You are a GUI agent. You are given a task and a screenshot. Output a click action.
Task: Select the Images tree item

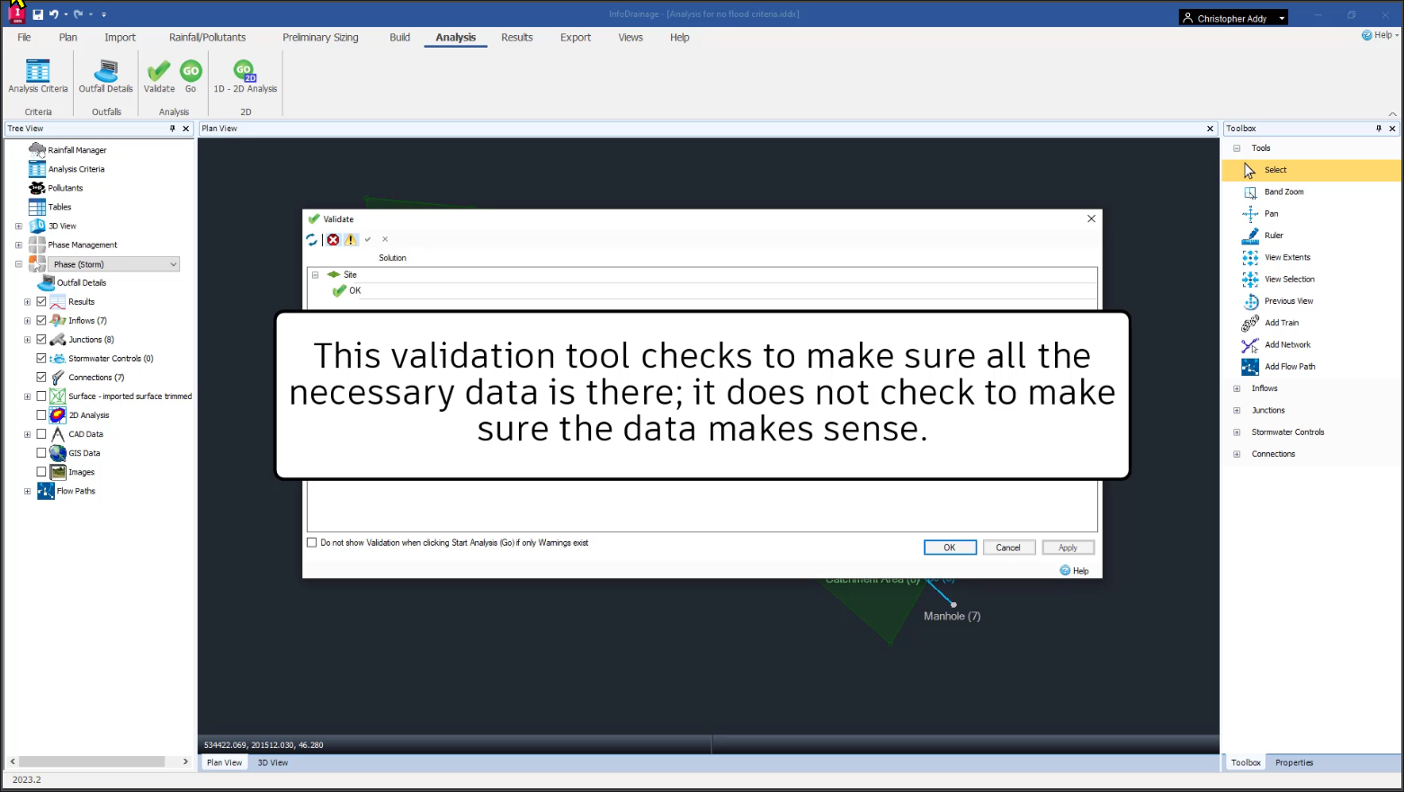tap(81, 472)
